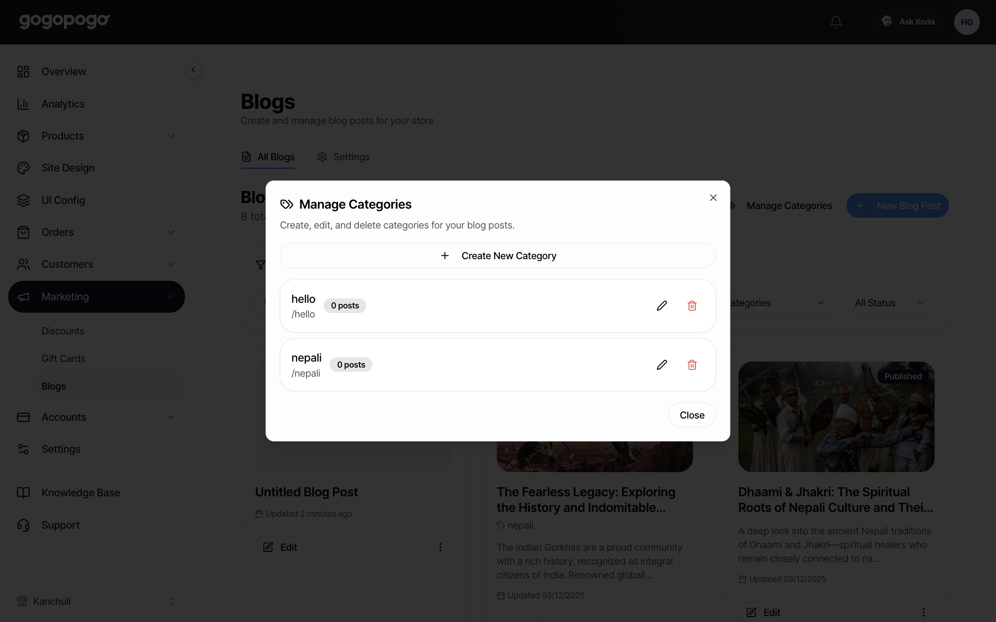The height and width of the screenshot is (622, 996).
Task: Click the UI Config layers icon
Action: coord(23,200)
